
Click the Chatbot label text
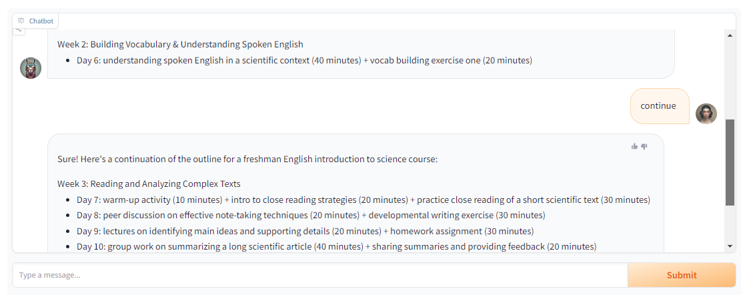tap(41, 21)
